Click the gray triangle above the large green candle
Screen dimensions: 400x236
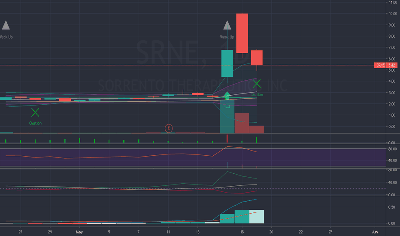[227, 25]
